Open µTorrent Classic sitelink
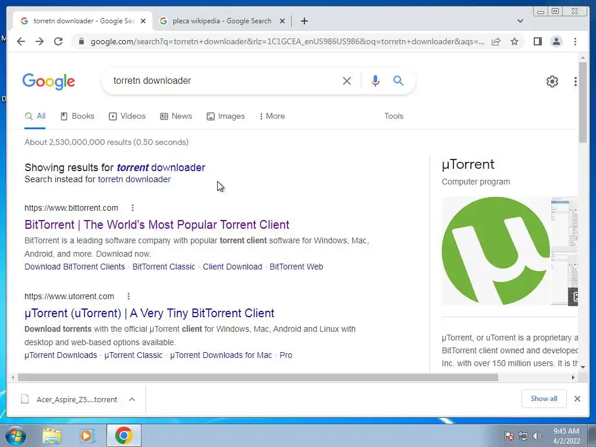596x447 pixels. click(133, 356)
